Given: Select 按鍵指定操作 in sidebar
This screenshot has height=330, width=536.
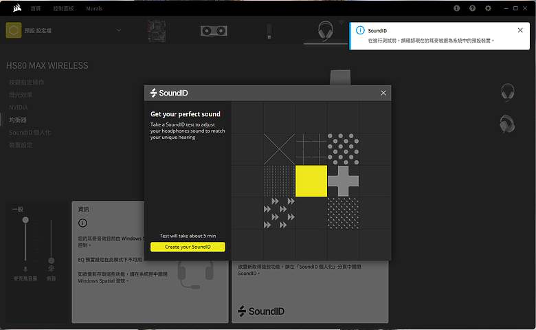Looking at the screenshot, I should tap(27, 82).
